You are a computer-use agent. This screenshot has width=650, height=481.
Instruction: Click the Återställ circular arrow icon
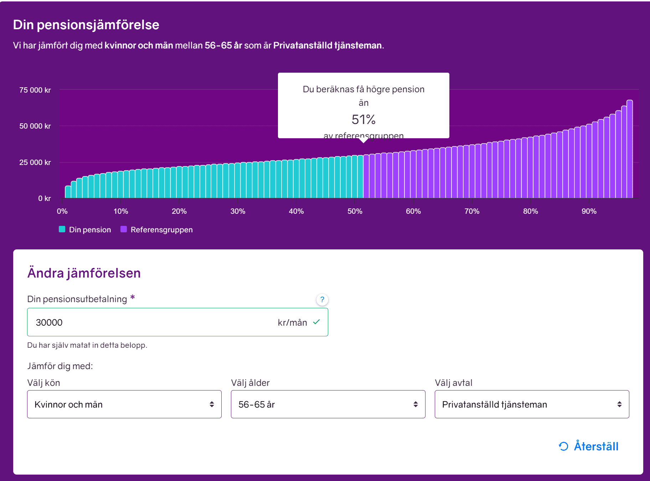[x=563, y=446]
